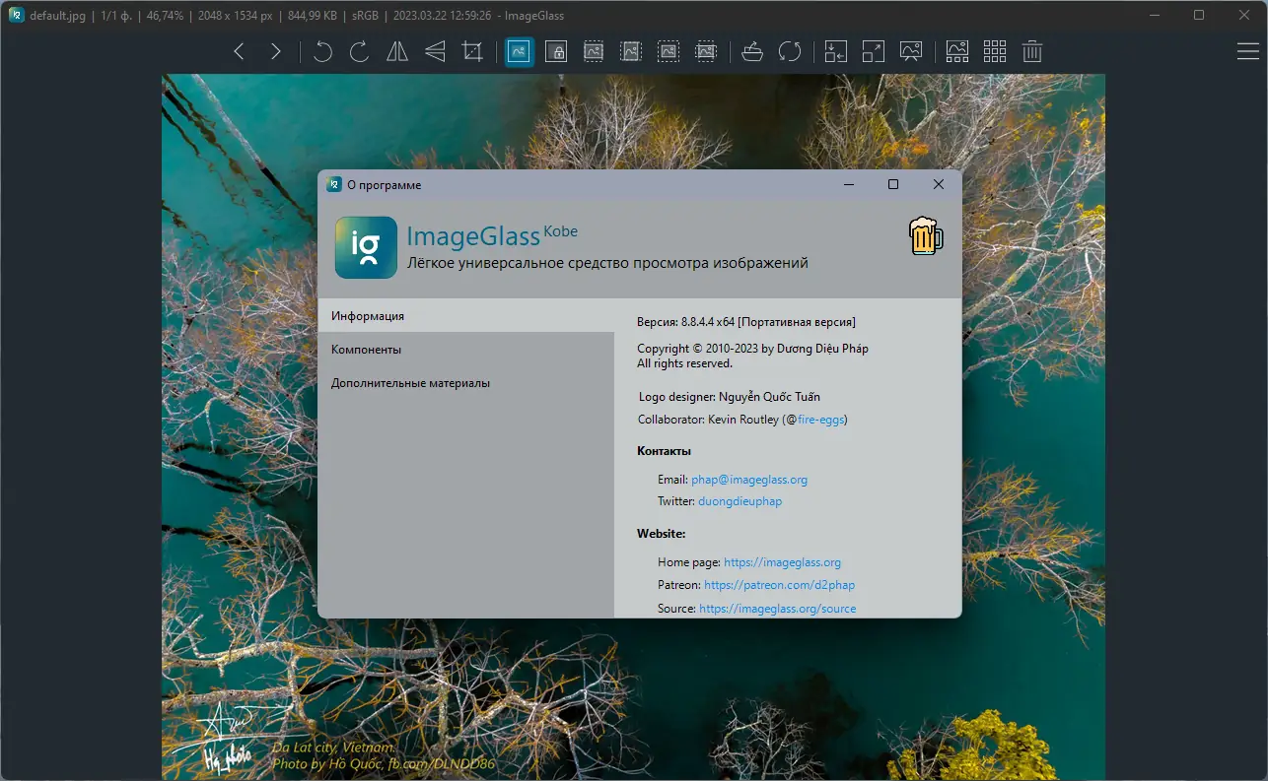Click the window fit toolbar icon
The width and height of the screenshot is (1268, 781).
[x=836, y=51]
